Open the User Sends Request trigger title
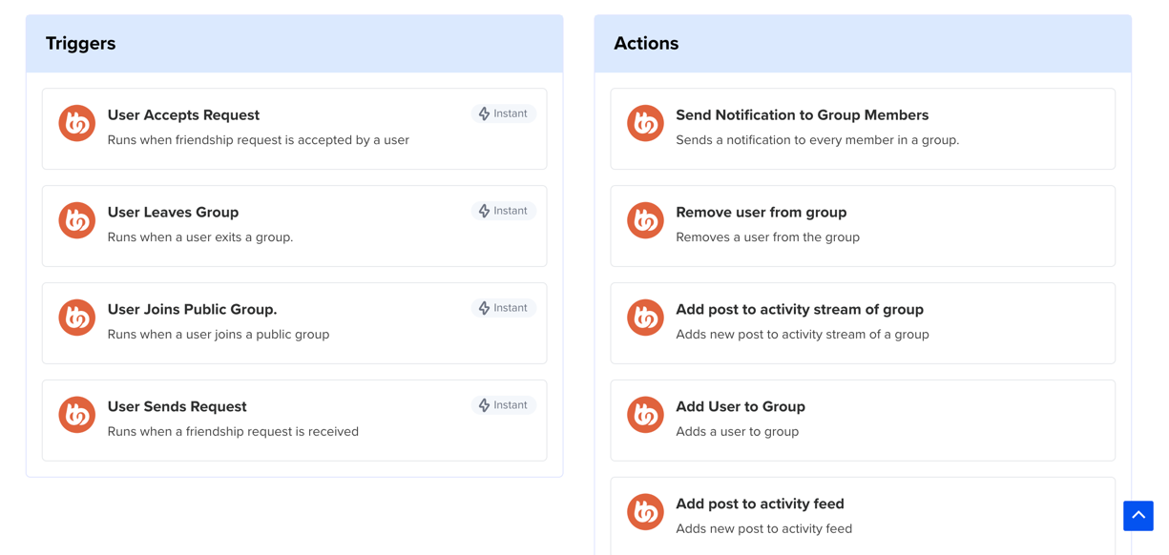Image resolution: width=1169 pixels, height=555 pixels. click(177, 406)
